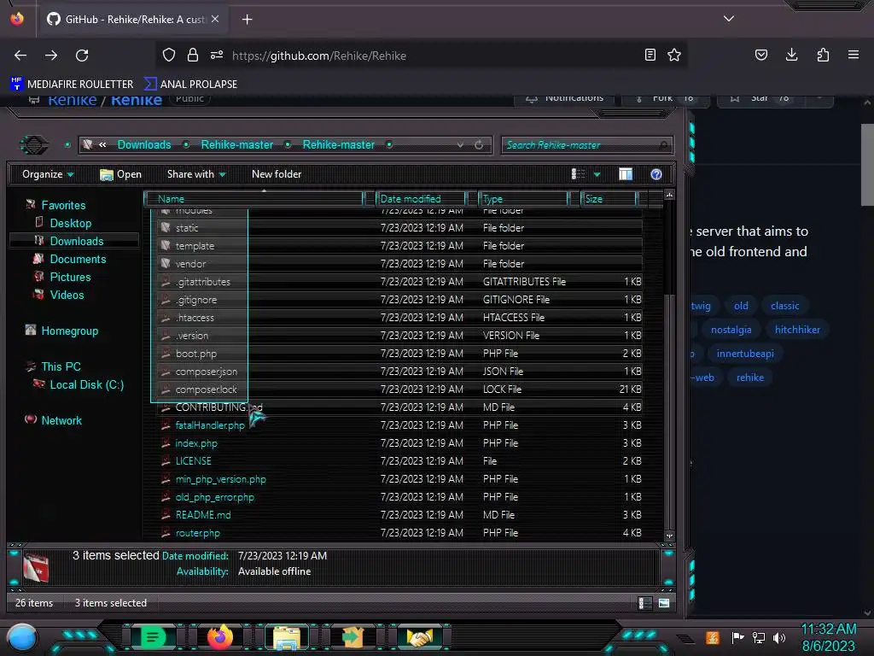874x656 pixels.
Task: Select This PC in navigation pane
Action: coord(61,366)
